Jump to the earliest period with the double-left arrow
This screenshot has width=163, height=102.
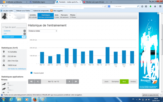coord(31,82)
